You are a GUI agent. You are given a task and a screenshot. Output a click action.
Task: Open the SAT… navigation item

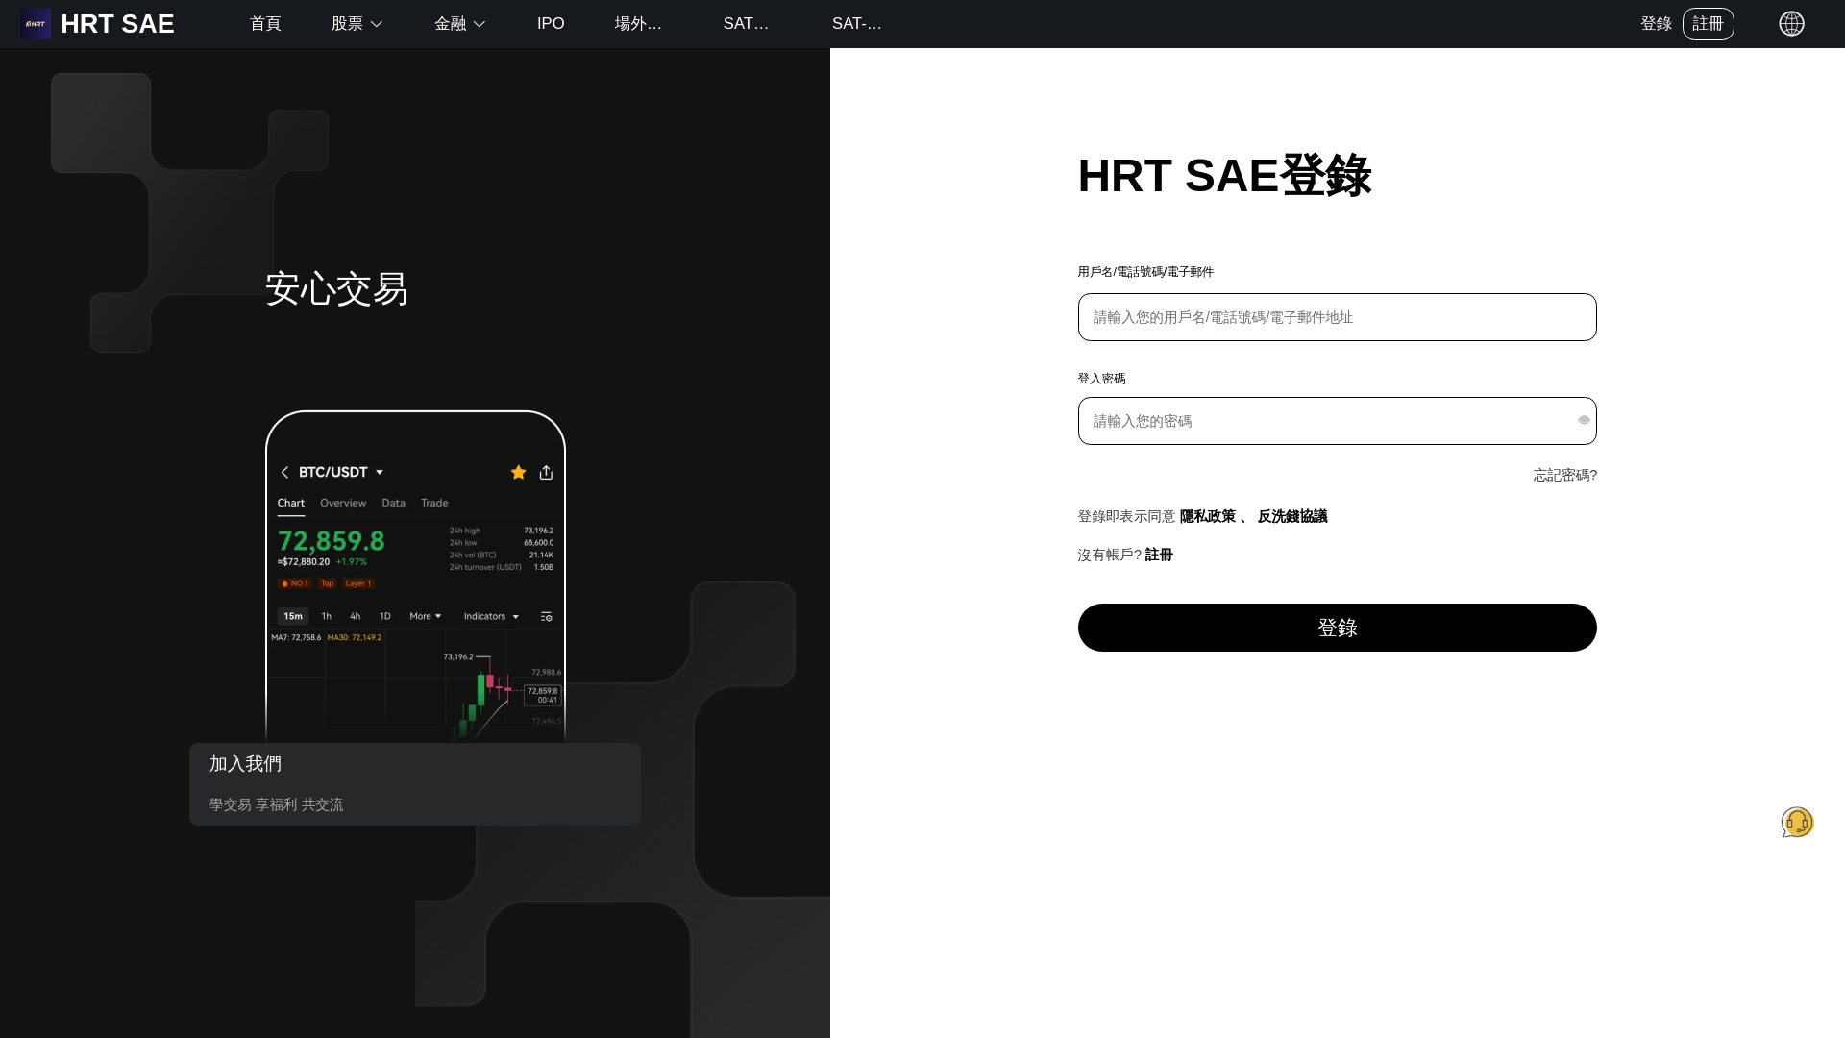click(x=746, y=24)
